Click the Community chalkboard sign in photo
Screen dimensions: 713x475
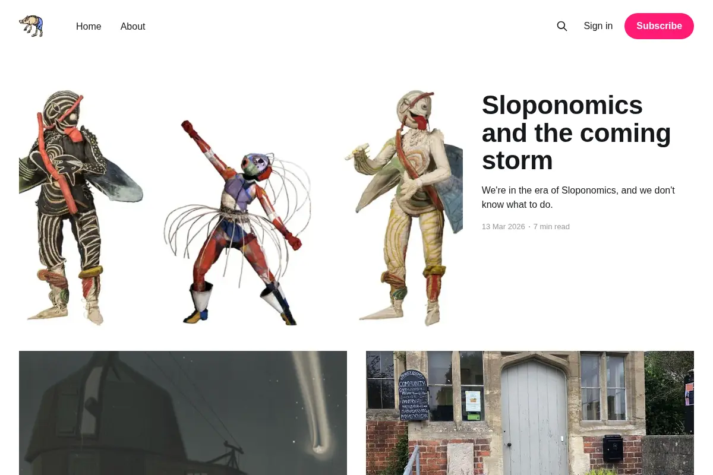[414, 395]
